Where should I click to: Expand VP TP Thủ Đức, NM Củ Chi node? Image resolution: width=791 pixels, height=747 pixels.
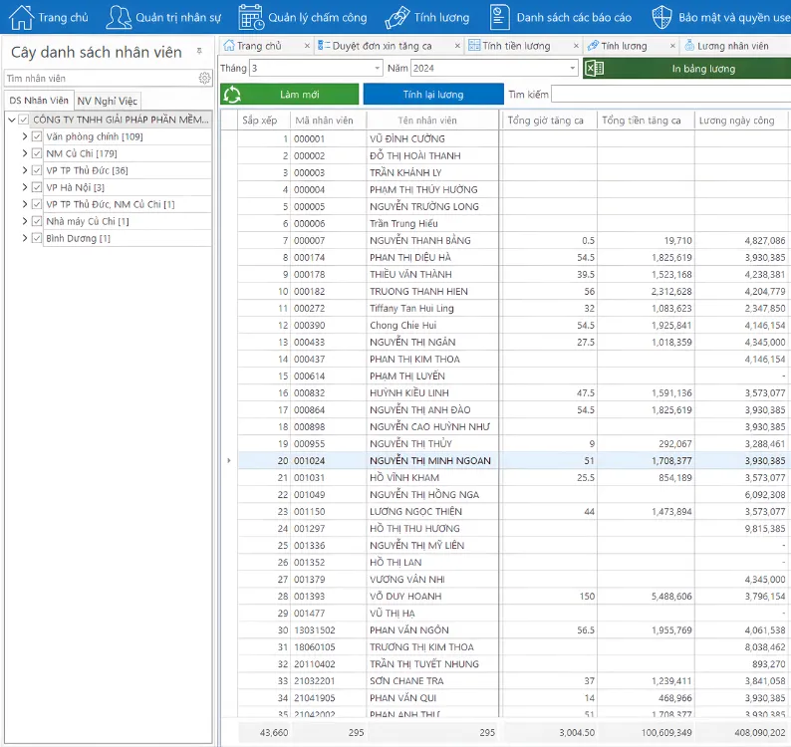coord(24,204)
